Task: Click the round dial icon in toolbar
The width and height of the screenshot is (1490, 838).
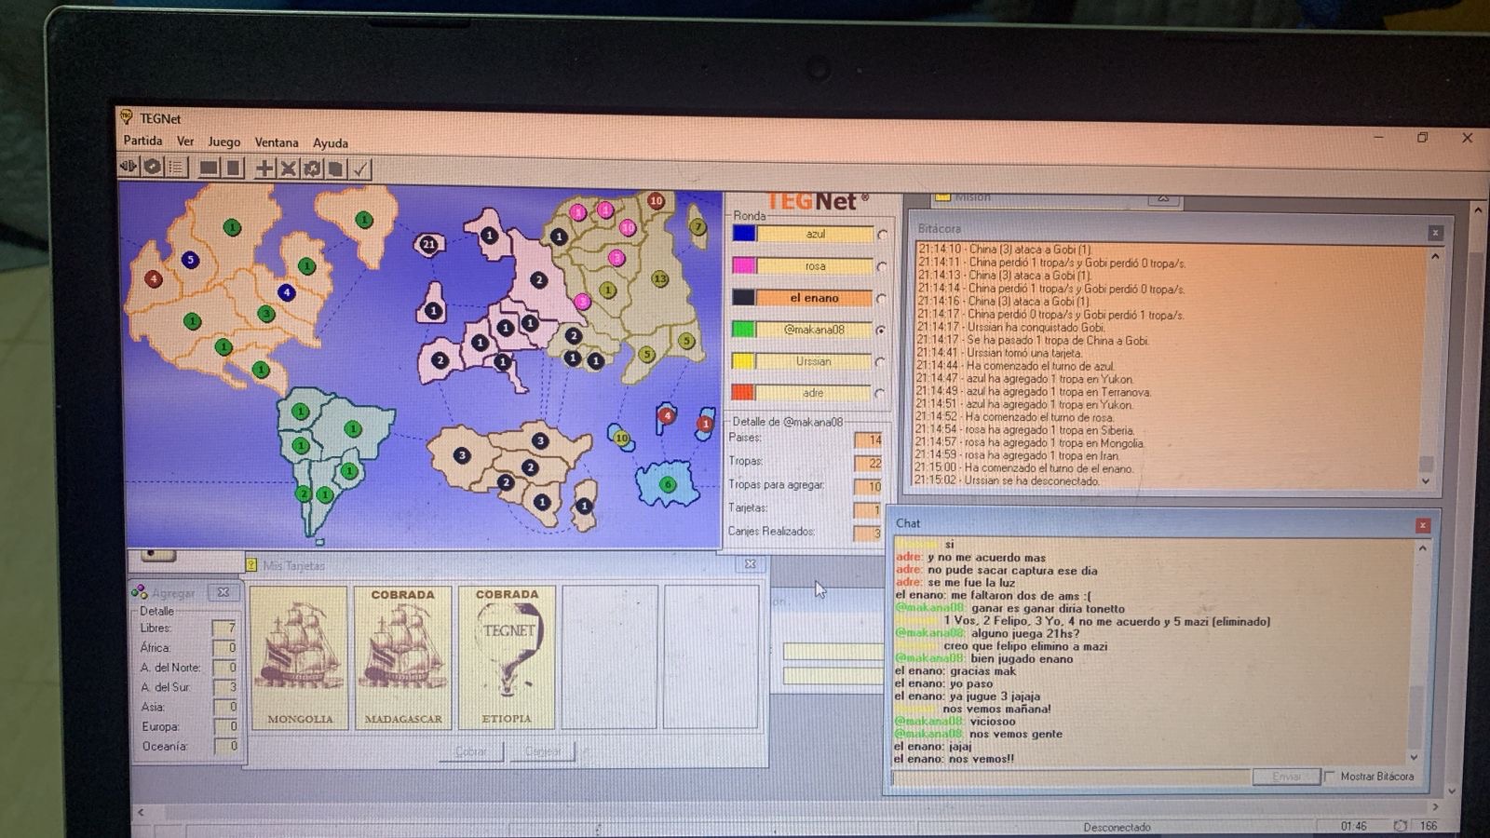Action: point(153,167)
